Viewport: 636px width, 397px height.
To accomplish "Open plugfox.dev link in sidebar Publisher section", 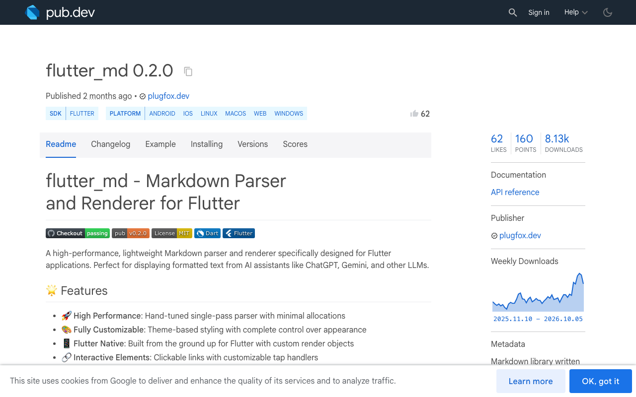I will [x=520, y=236].
